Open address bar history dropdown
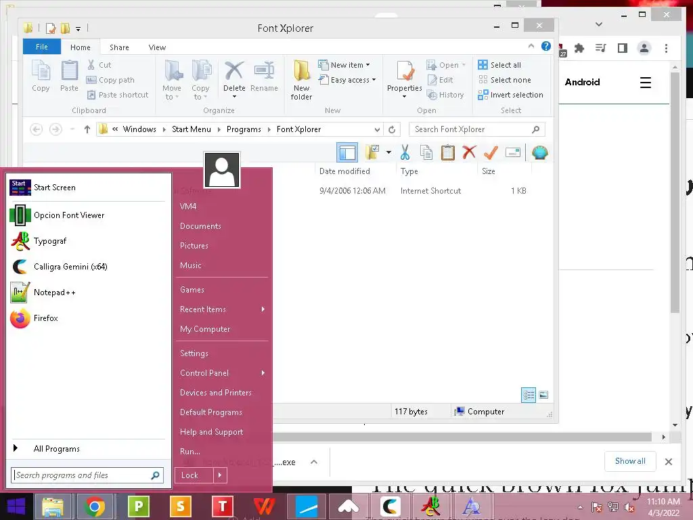 click(x=377, y=129)
